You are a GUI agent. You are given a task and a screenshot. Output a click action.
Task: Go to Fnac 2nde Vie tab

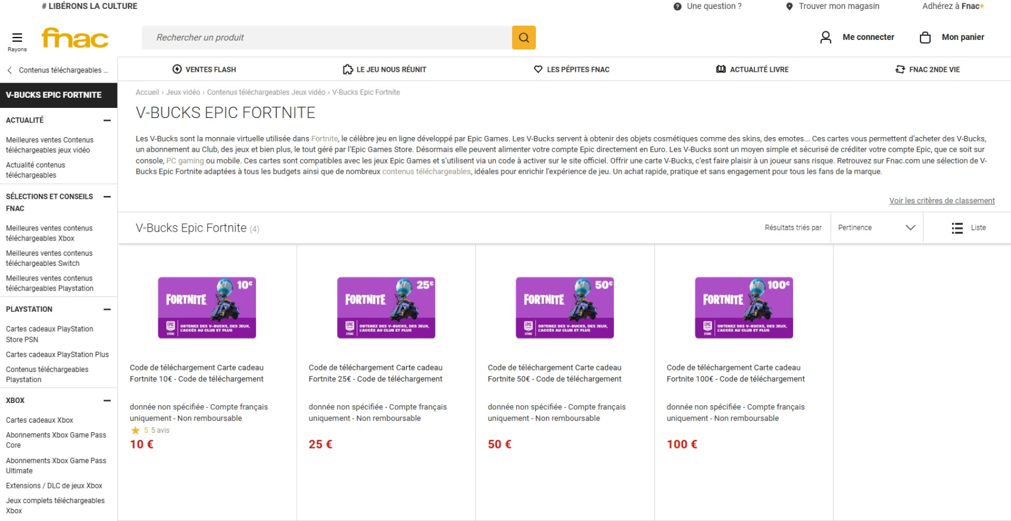click(927, 69)
